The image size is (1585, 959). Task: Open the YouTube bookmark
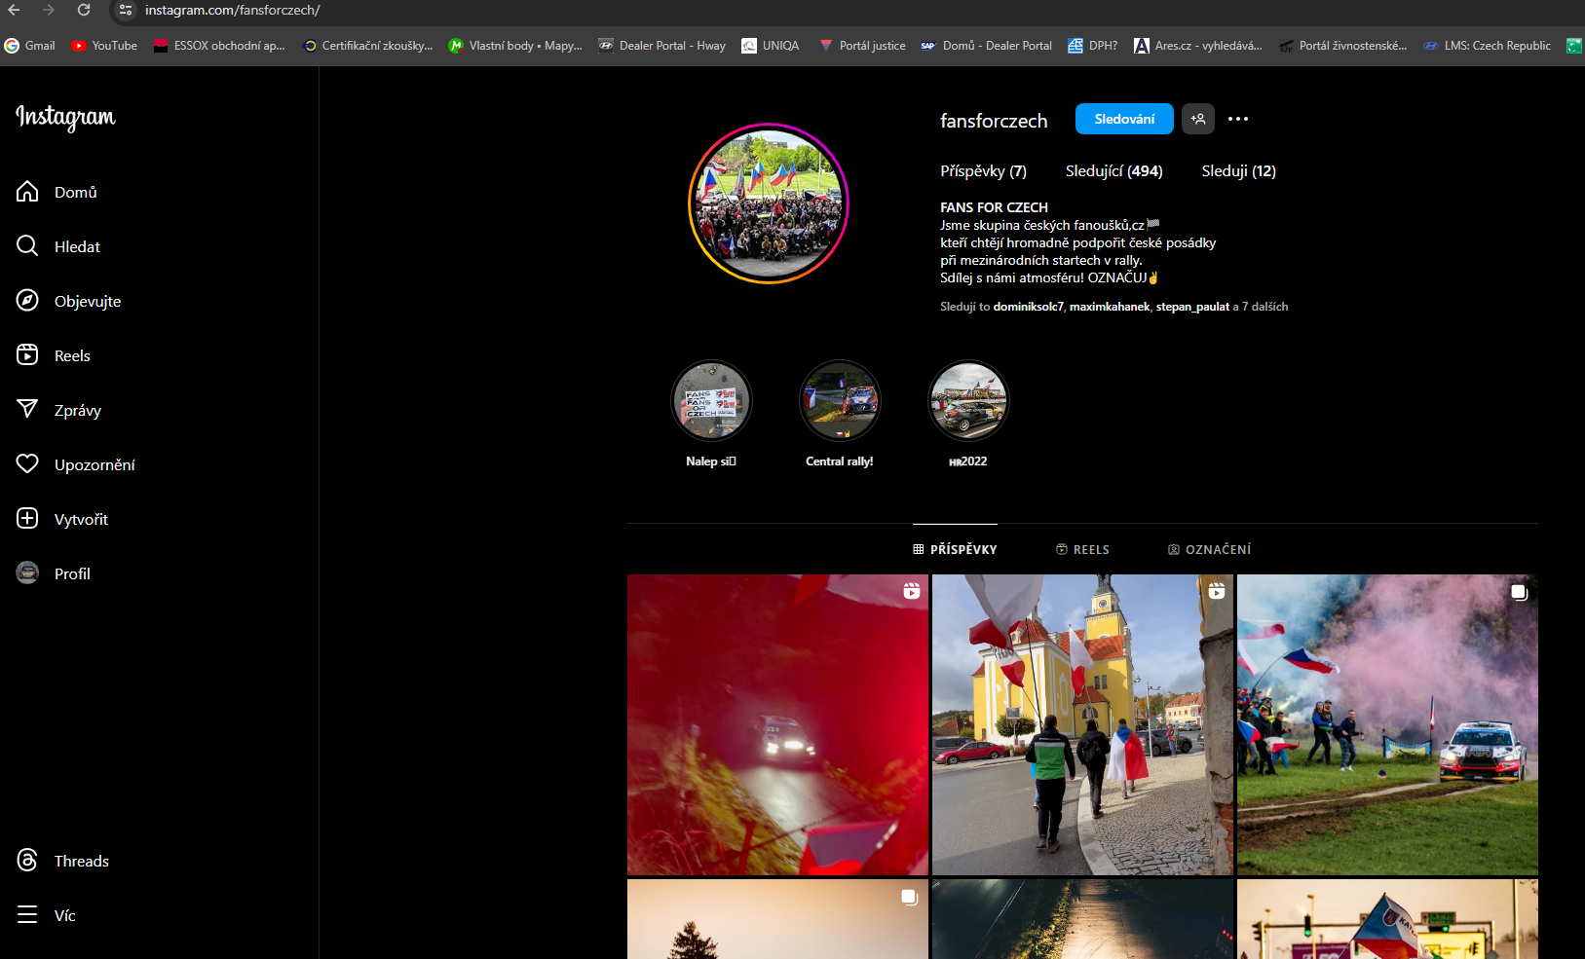pos(104,46)
